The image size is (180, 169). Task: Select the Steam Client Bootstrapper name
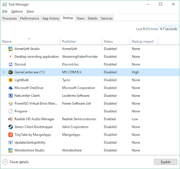click(34, 127)
